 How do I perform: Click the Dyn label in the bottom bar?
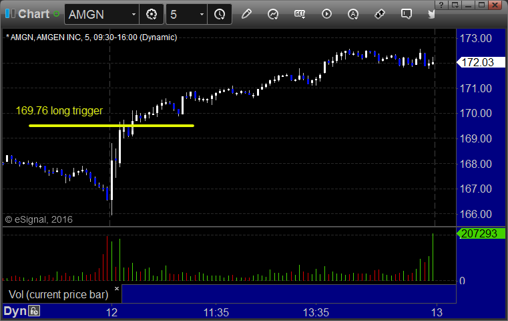(15, 311)
